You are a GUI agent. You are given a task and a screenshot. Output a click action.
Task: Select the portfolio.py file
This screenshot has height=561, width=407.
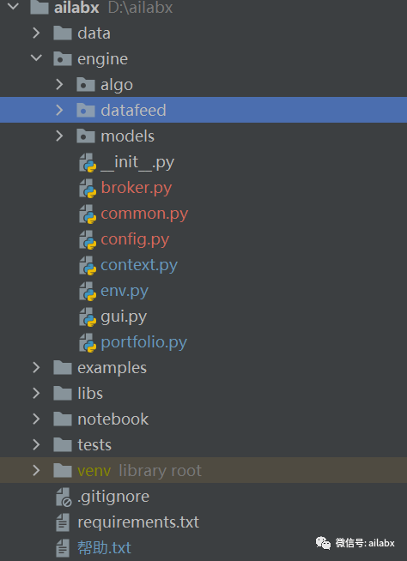[143, 342]
